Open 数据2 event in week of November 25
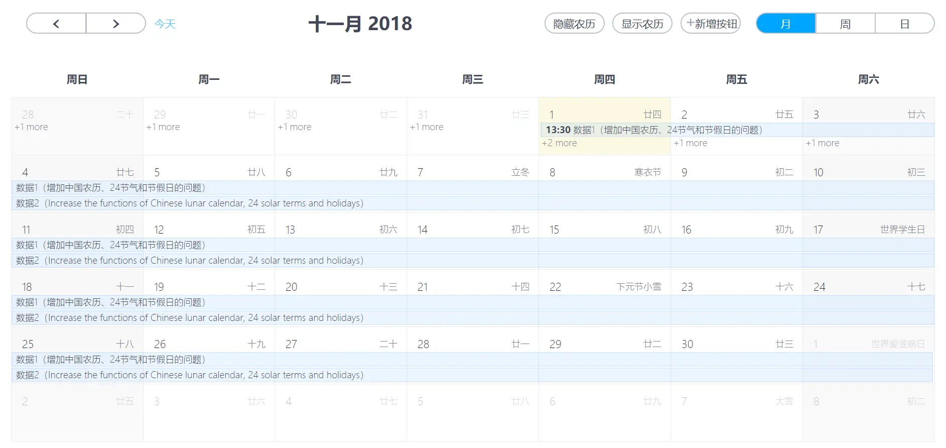 coord(472,375)
